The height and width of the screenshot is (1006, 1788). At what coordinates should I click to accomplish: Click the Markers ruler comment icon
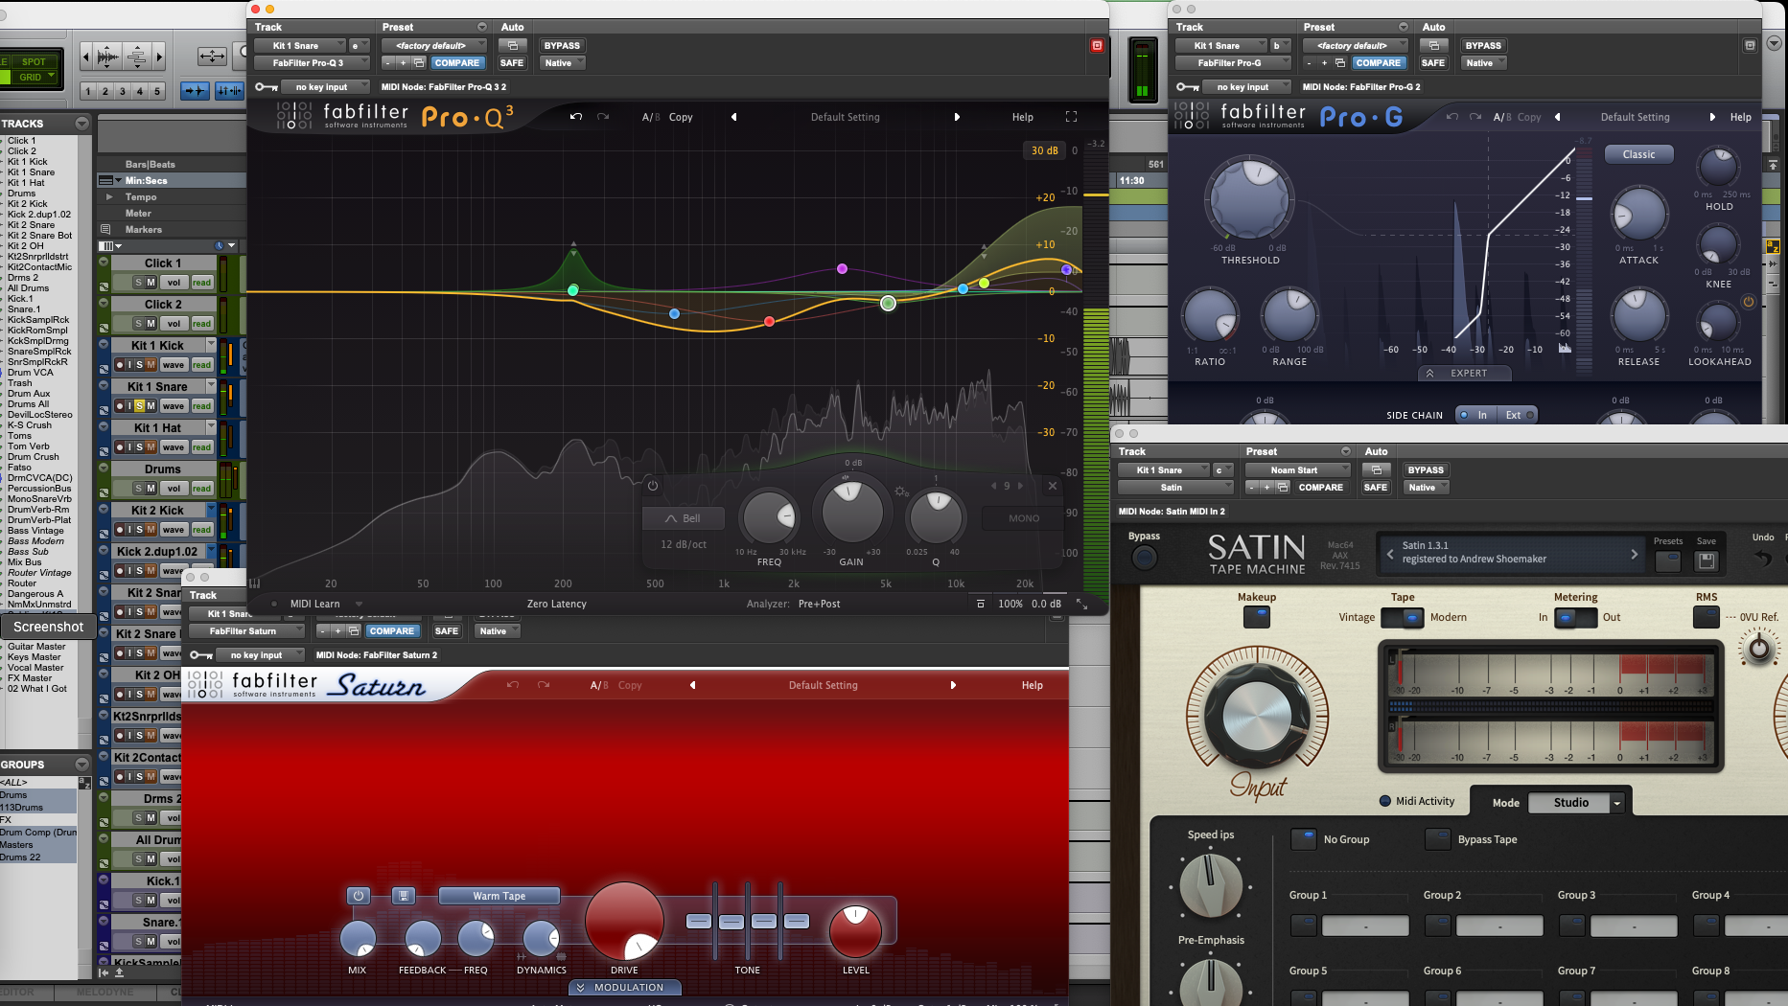[105, 230]
